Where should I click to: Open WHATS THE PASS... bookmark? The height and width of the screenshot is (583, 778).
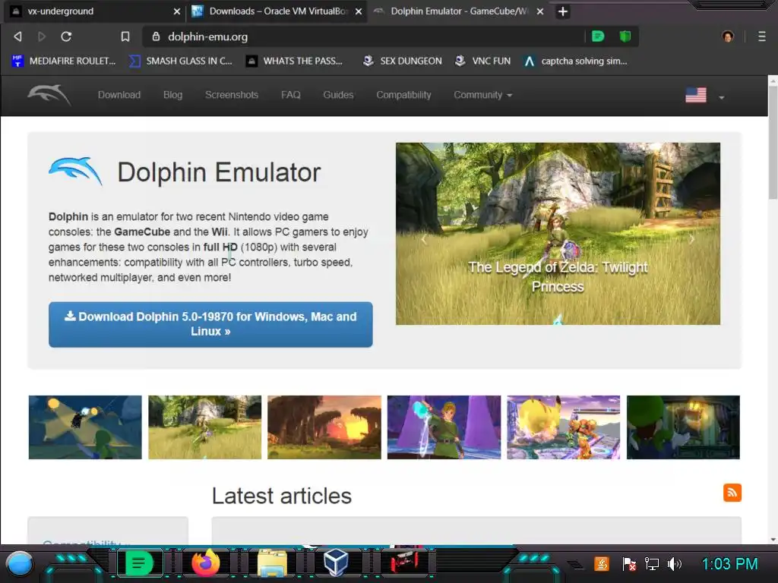(x=294, y=61)
